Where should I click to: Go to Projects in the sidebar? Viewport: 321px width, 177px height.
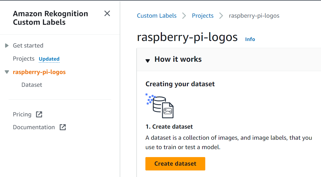point(24,59)
